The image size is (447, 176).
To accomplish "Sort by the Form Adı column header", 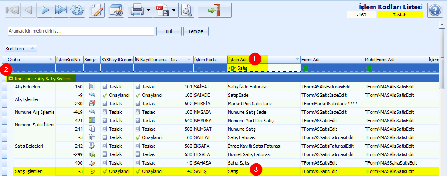I will (333, 60).
